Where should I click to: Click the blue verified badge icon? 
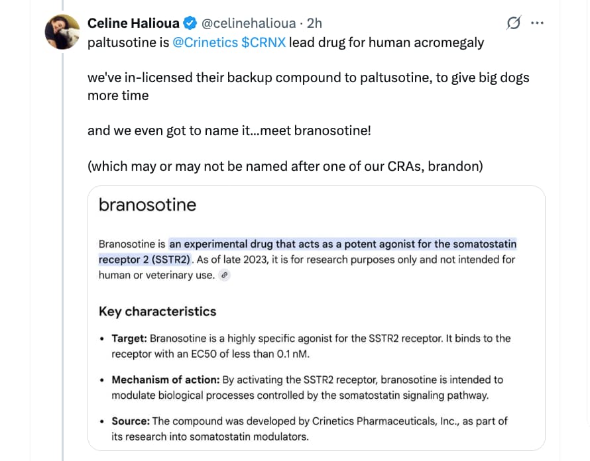[x=189, y=23]
